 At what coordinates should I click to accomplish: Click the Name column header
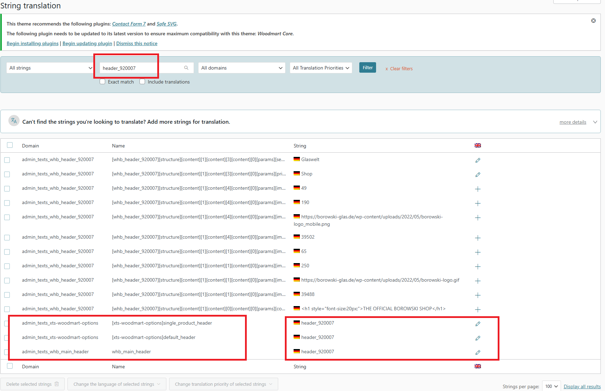(118, 146)
